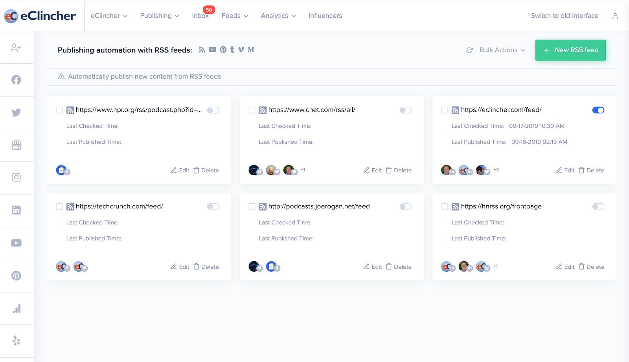Click the Tumblr icon in the header
Image resolution: width=629 pixels, height=362 pixels.
pos(232,50)
